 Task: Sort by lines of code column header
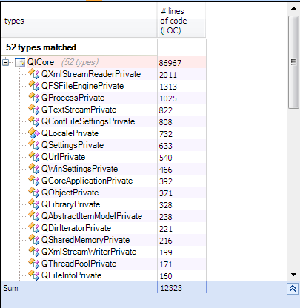click(x=181, y=21)
